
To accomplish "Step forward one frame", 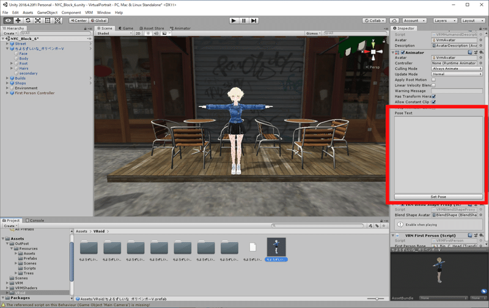I will 254,21.
